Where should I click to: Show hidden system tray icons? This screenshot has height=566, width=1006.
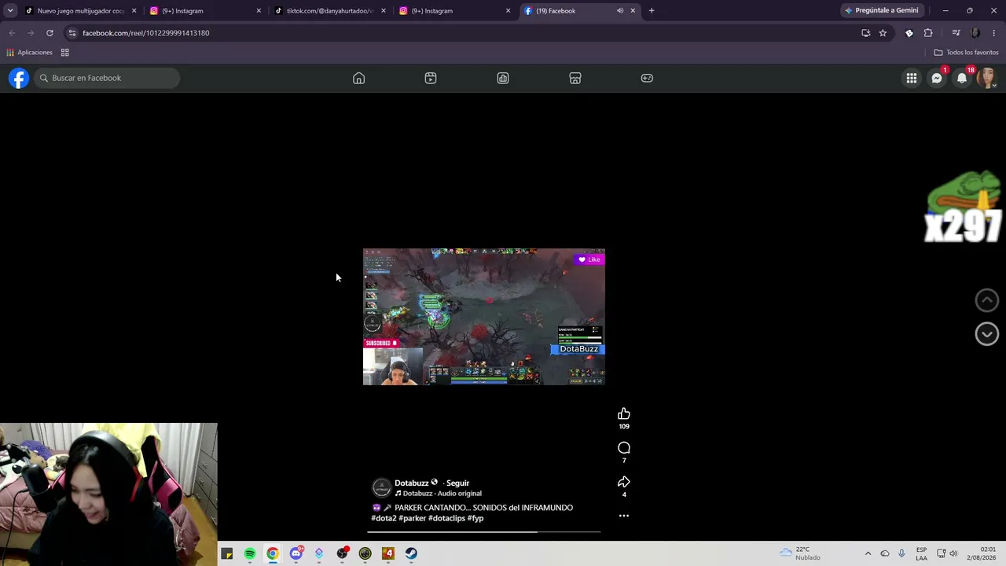[x=868, y=553]
